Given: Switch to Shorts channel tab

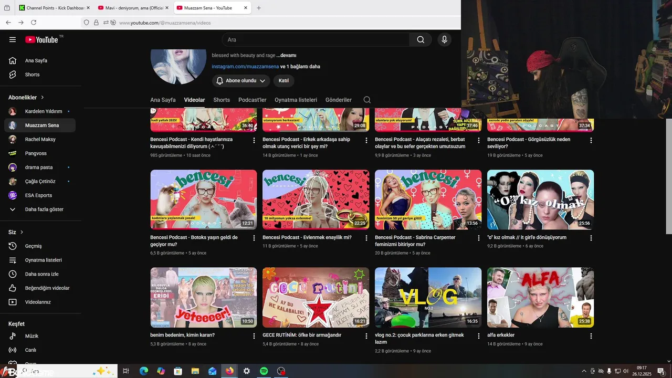Looking at the screenshot, I should [x=222, y=100].
